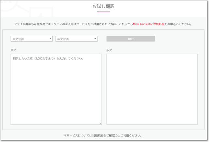Click the 本サービスについては footer text
Image resolution: width=209 pixels, height=142 pixels.
pos(78,135)
